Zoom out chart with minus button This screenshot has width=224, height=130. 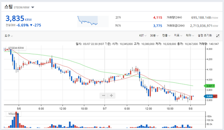(104, 95)
